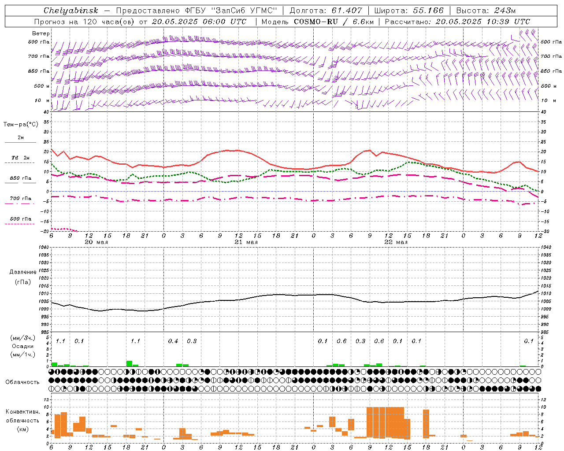
Task: Click the 'Ветер' wind panel label
Action: tap(41, 33)
